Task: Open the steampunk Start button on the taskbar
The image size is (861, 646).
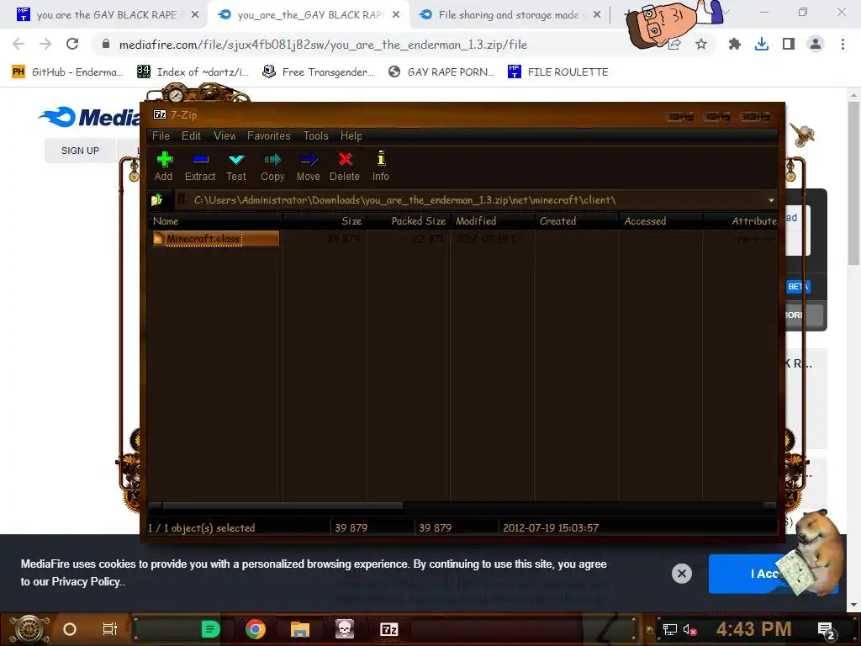Action: pos(29,629)
